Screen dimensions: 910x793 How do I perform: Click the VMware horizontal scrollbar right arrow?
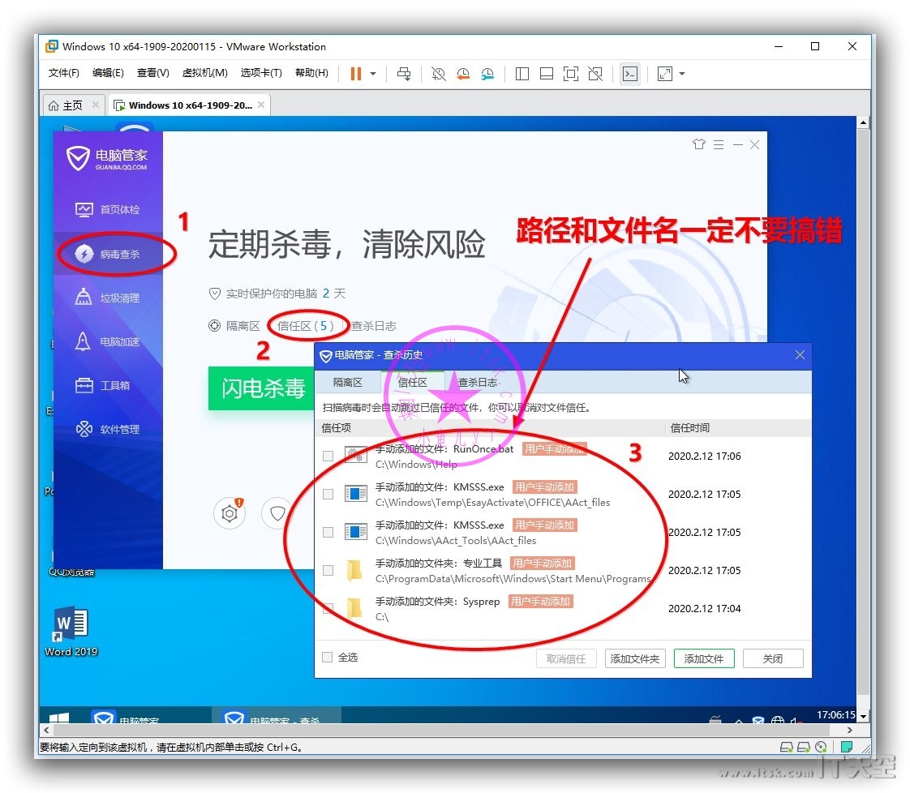pyautogui.click(x=850, y=731)
